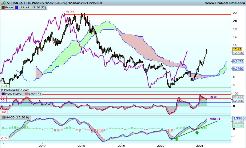Click the 18 price axis value
Screen dimensions: 246x148
(x=235, y=29)
